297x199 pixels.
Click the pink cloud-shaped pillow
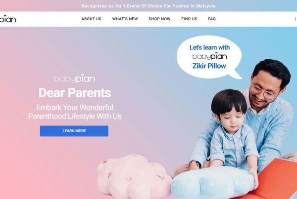click(x=134, y=176)
